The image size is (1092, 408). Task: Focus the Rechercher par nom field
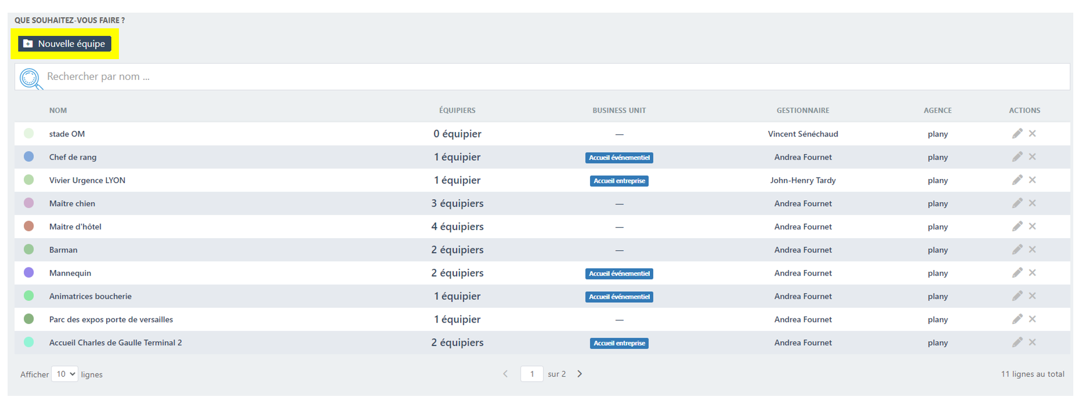(x=506, y=77)
